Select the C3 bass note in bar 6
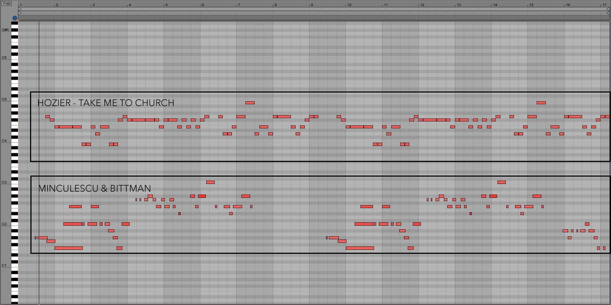Image resolution: width=611 pixels, height=305 pixels. click(210, 182)
